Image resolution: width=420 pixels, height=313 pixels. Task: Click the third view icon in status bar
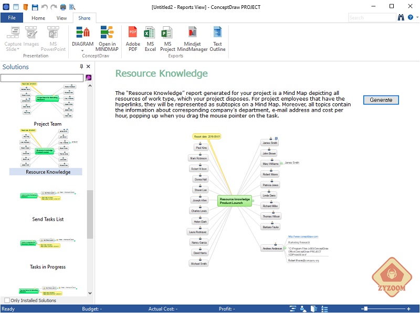(313, 309)
